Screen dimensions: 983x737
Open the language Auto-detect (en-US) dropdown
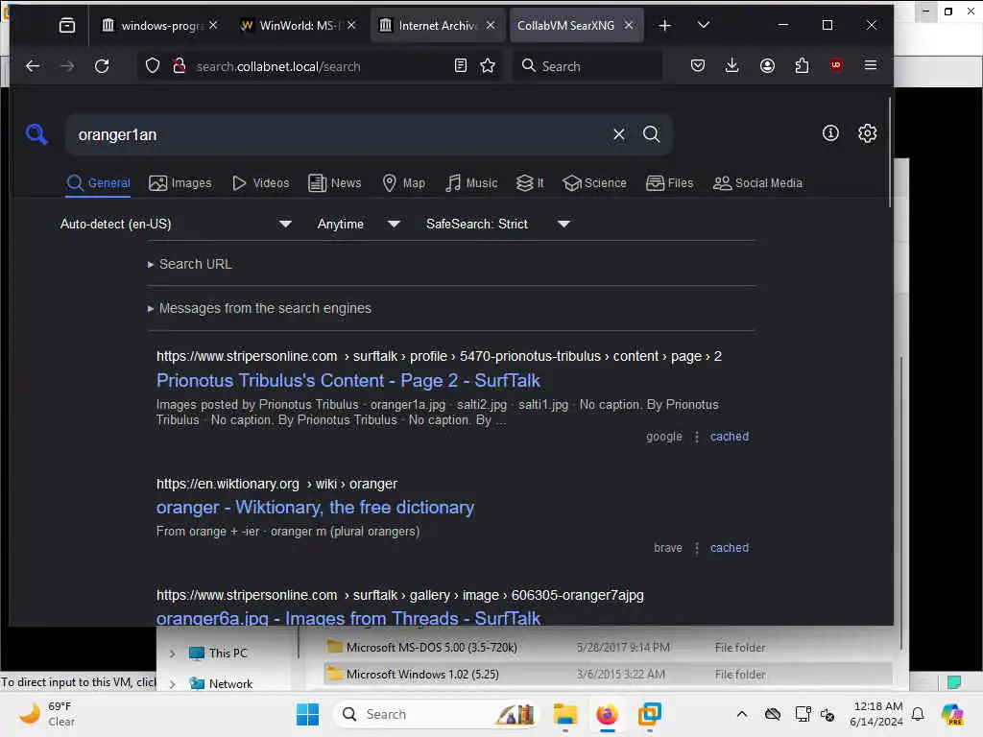tap(176, 224)
